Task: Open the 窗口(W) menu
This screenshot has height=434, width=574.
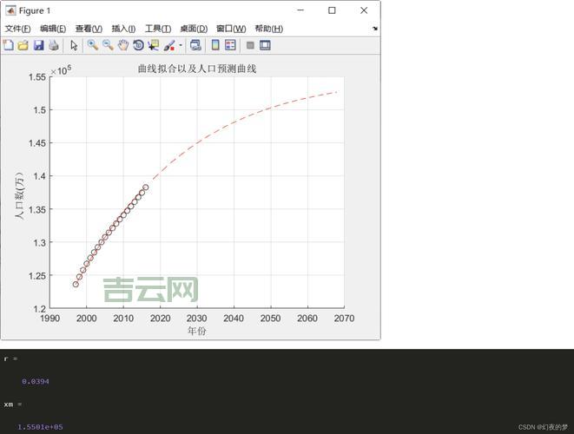Action: [x=231, y=29]
